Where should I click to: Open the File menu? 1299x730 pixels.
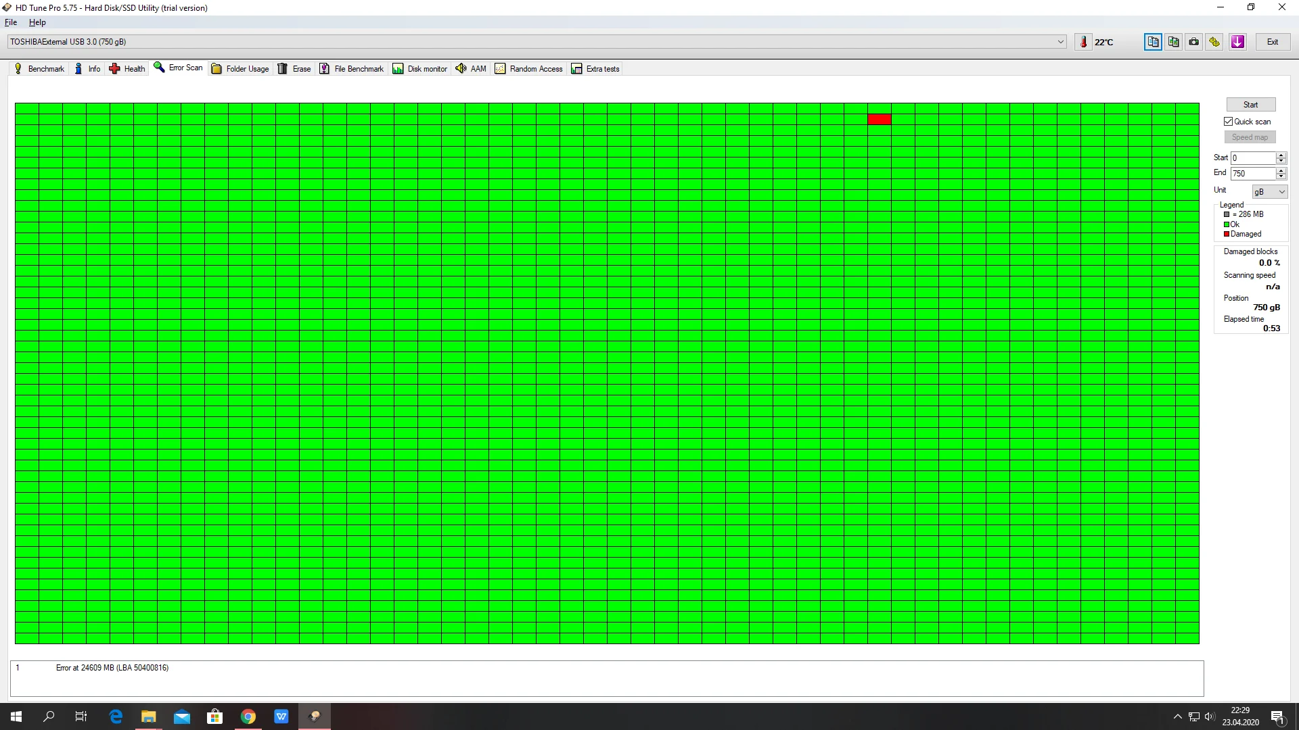(11, 22)
